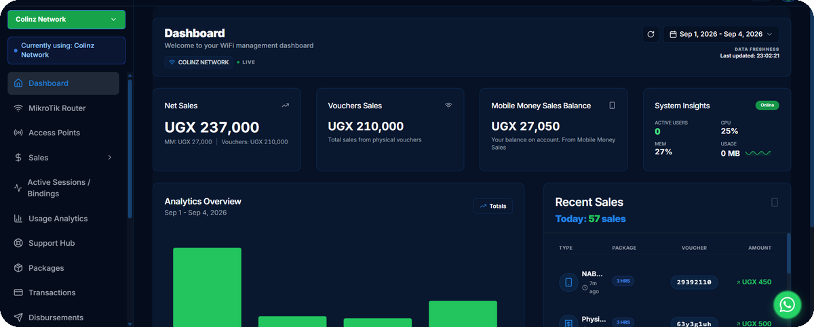Open the Sep 1 - Sep 4 date range picker

pyautogui.click(x=721, y=34)
